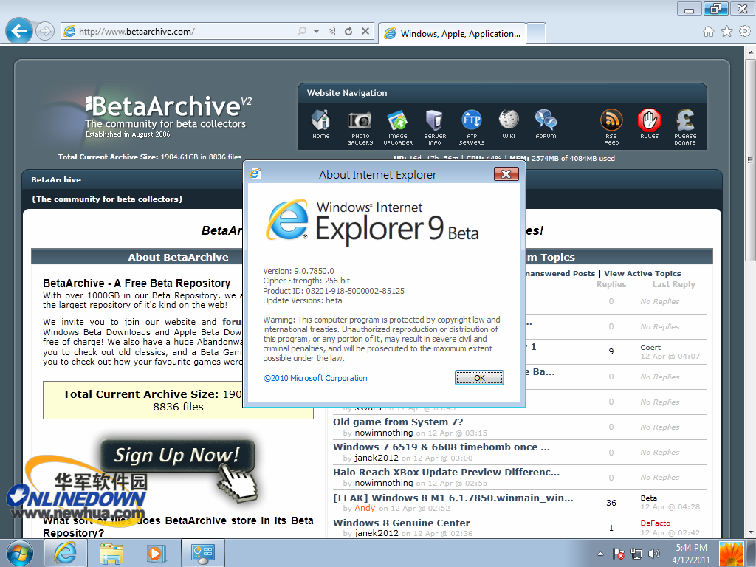Click the FTP Servers icon
This screenshot has width=756, height=567.
472,127
